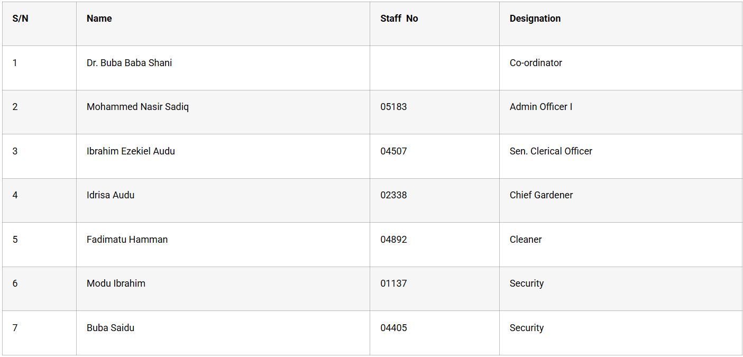Click the Staff No column header
Image resolution: width=743 pixels, height=357 pixels.
coord(399,19)
